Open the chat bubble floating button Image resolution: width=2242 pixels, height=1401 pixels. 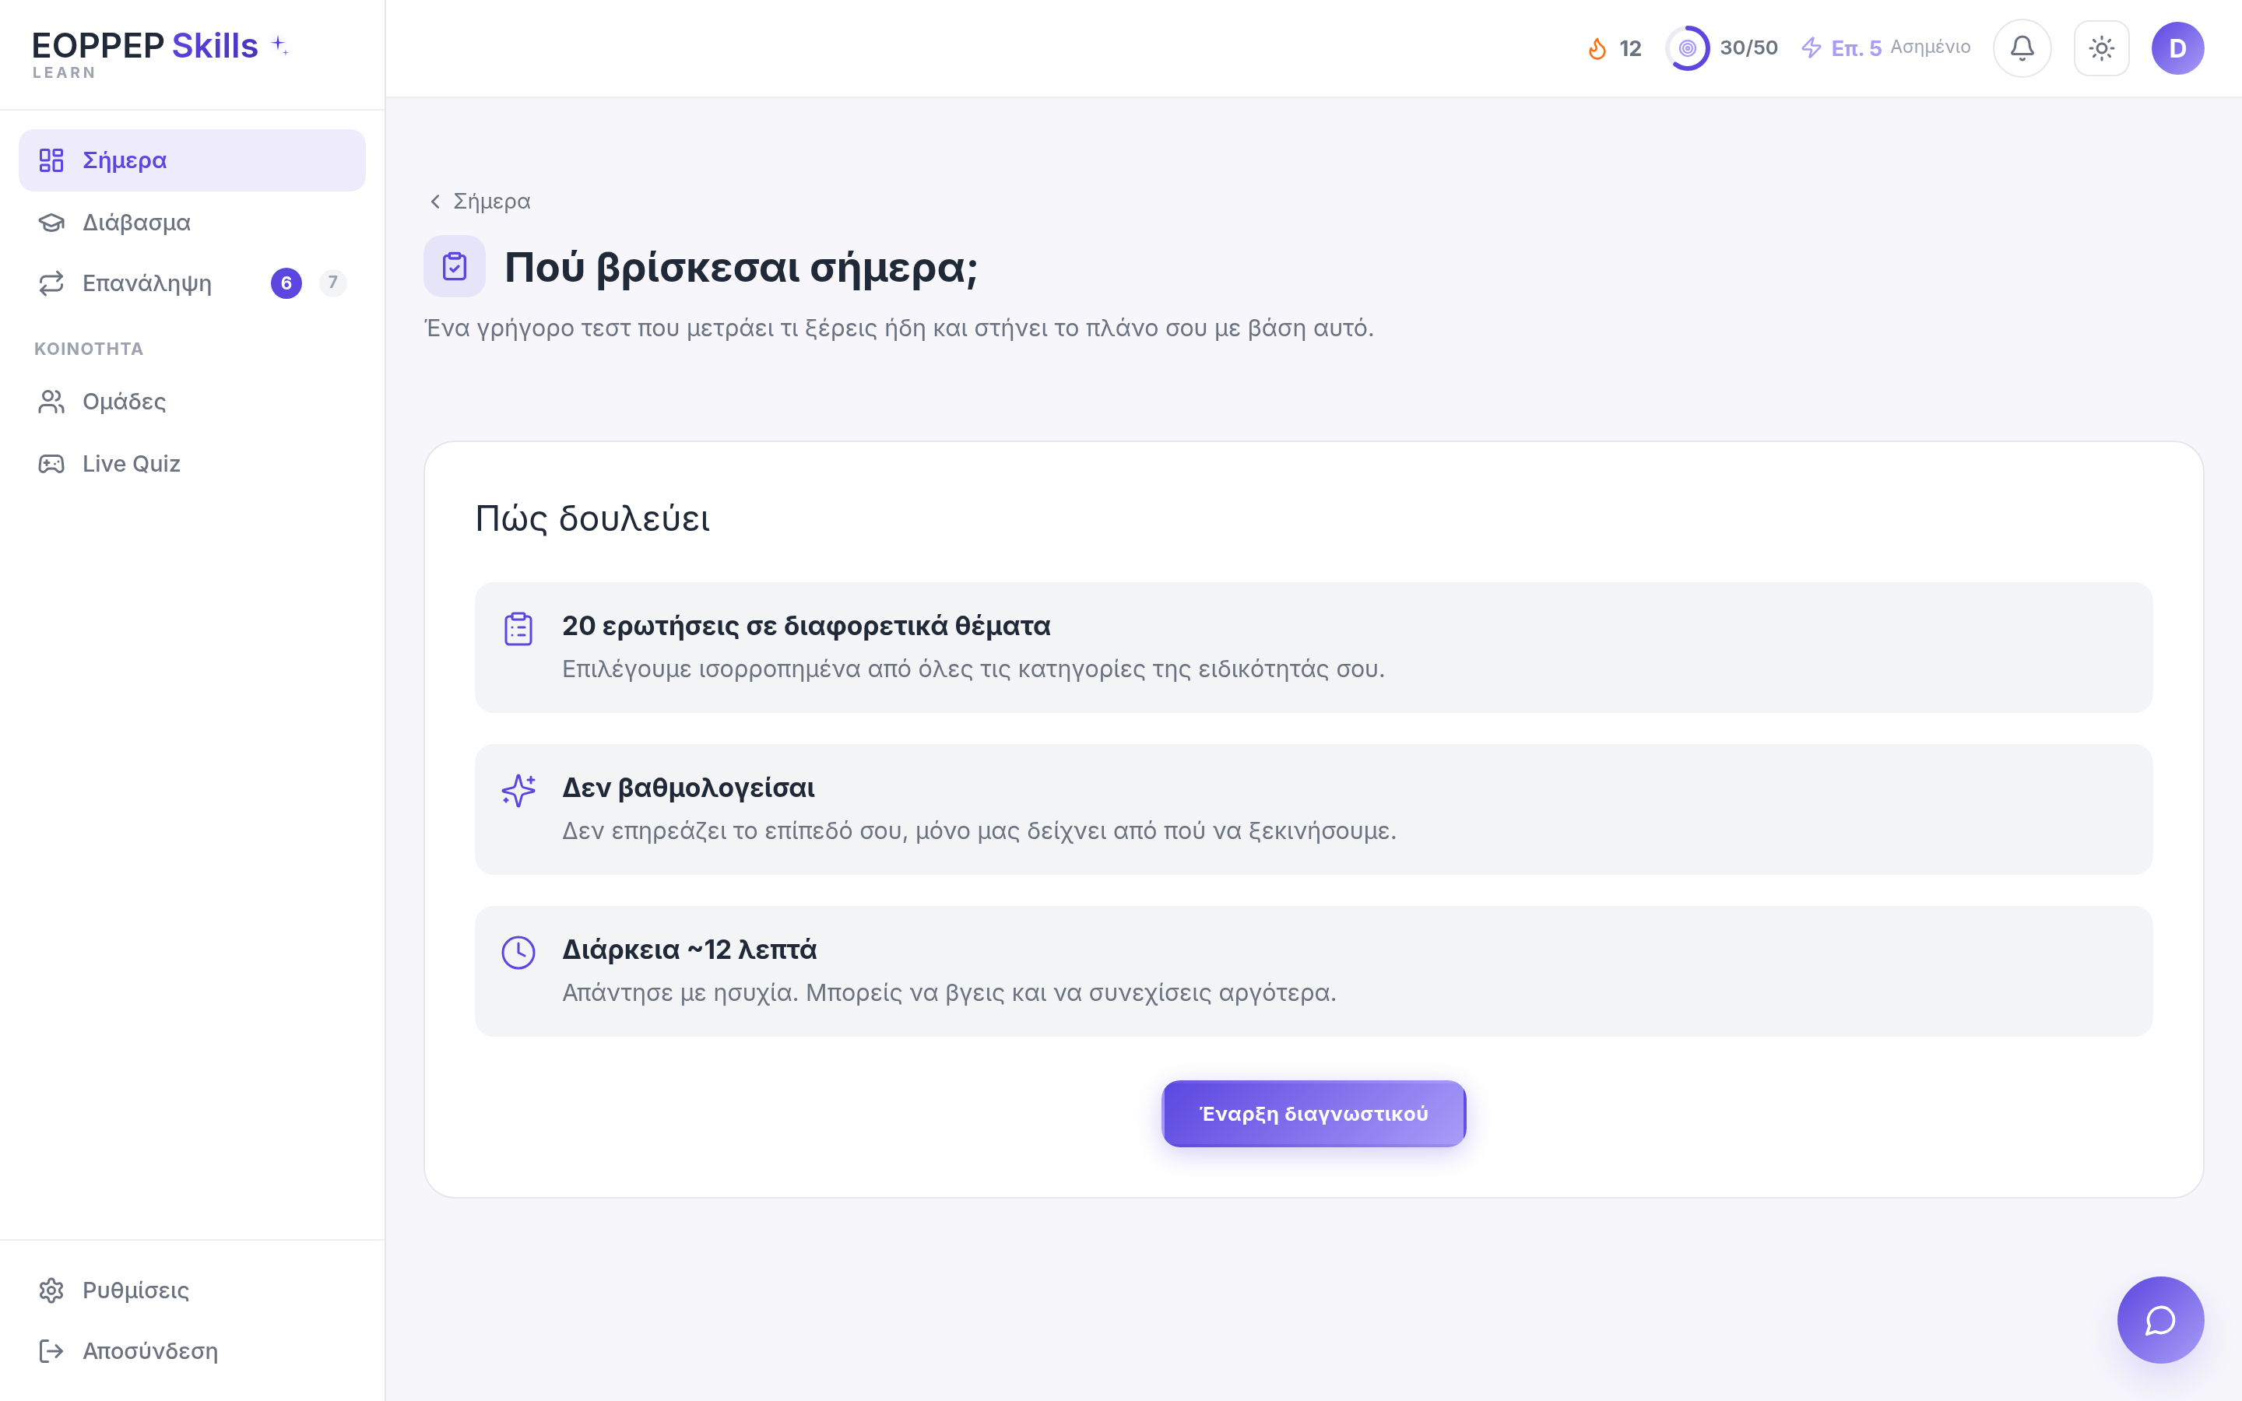coord(2159,1319)
